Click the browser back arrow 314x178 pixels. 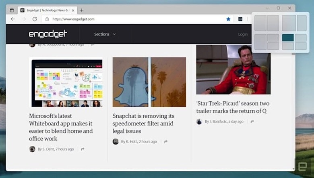pyautogui.click(x=13, y=19)
